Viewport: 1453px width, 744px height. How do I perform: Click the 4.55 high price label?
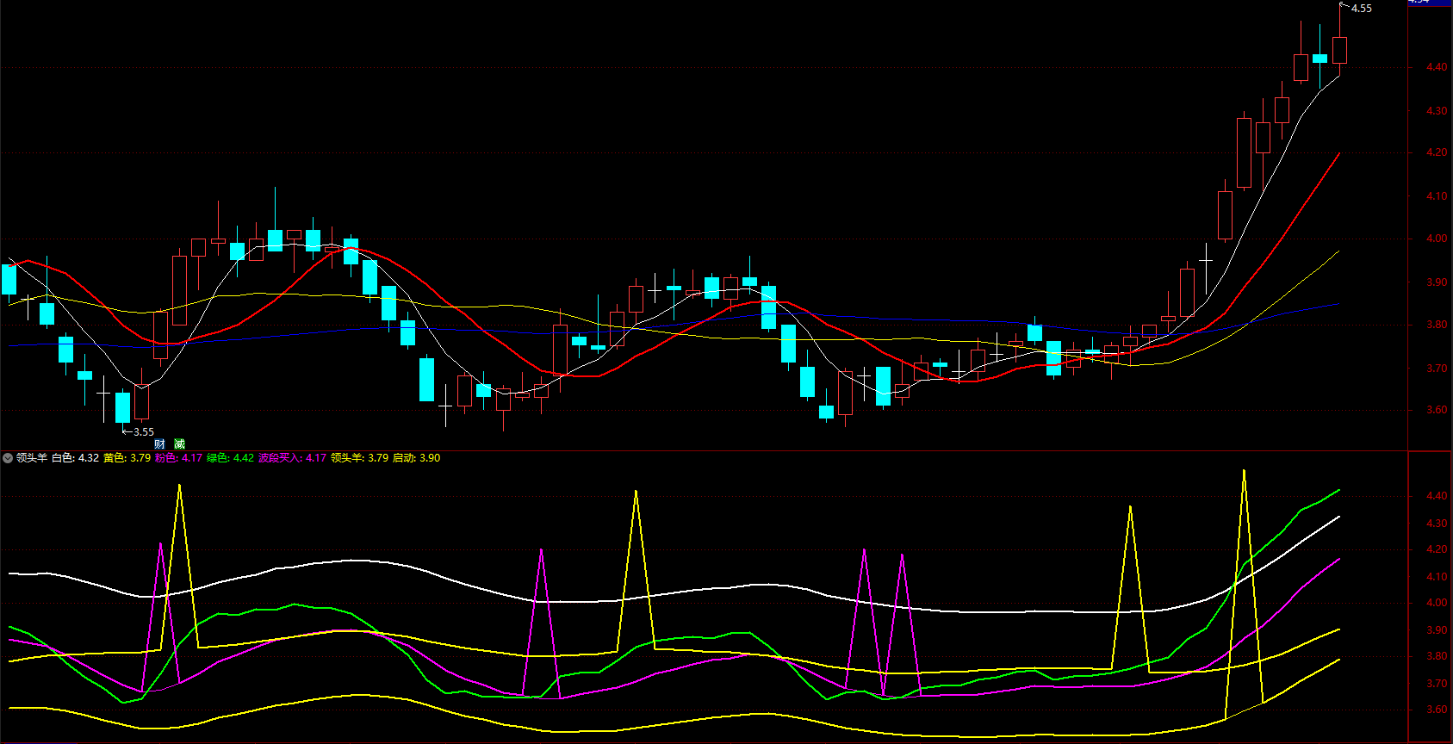(1362, 9)
